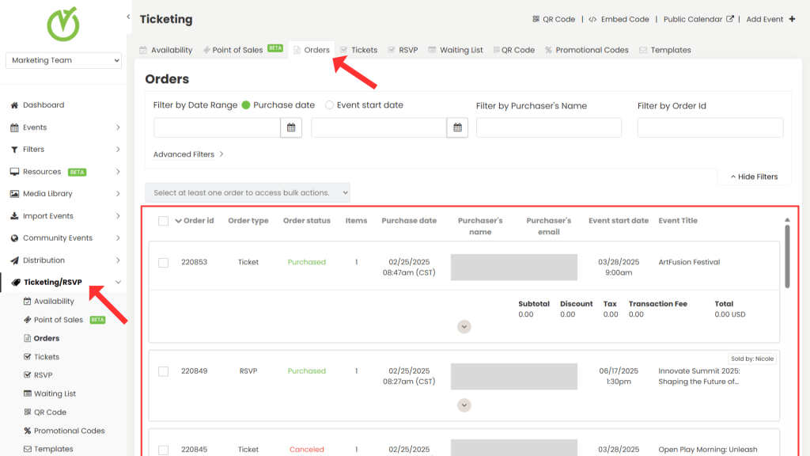Change the Marketing Team workspace selector
The height and width of the screenshot is (456, 810).
pos(62,59)
